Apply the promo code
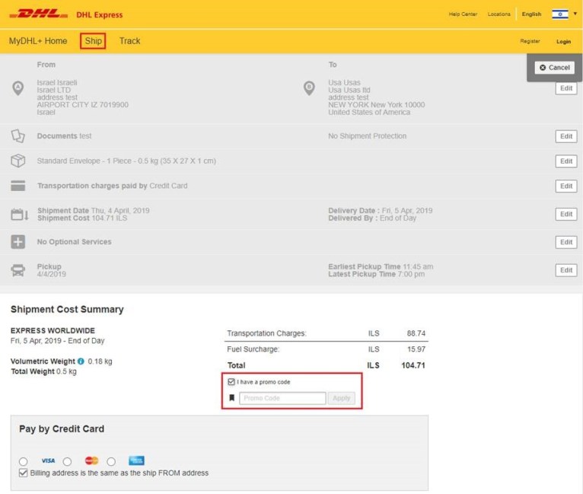Screen dimensions: 583x494 pyautogui.click(x=341, y=398)
